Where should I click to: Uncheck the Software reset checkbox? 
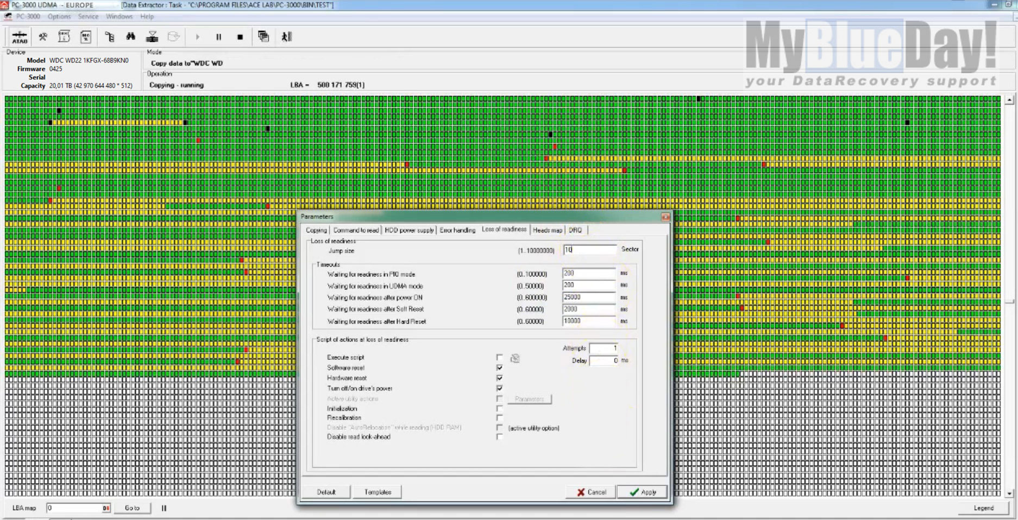coord(499,367)
